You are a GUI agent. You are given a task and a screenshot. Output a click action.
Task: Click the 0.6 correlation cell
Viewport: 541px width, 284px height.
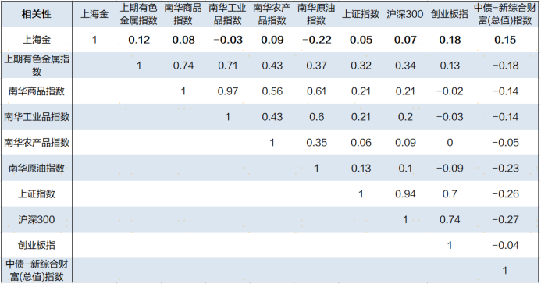(316, 117)
